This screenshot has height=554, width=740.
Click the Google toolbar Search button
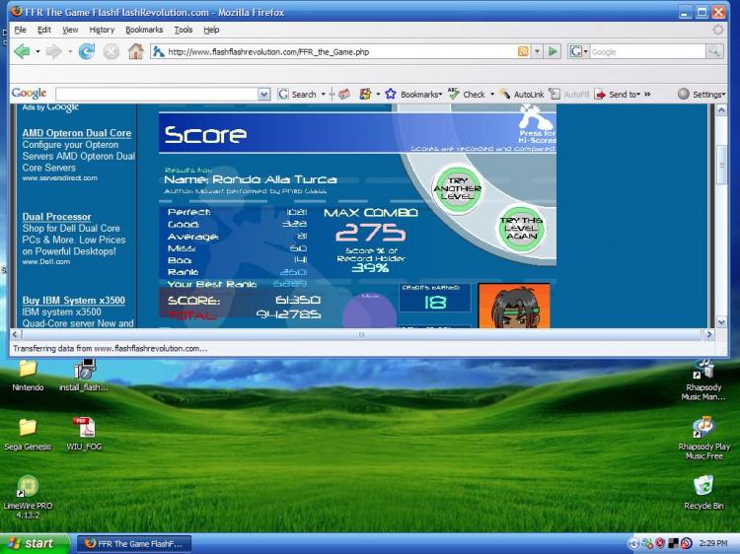(x=297, y=95)
